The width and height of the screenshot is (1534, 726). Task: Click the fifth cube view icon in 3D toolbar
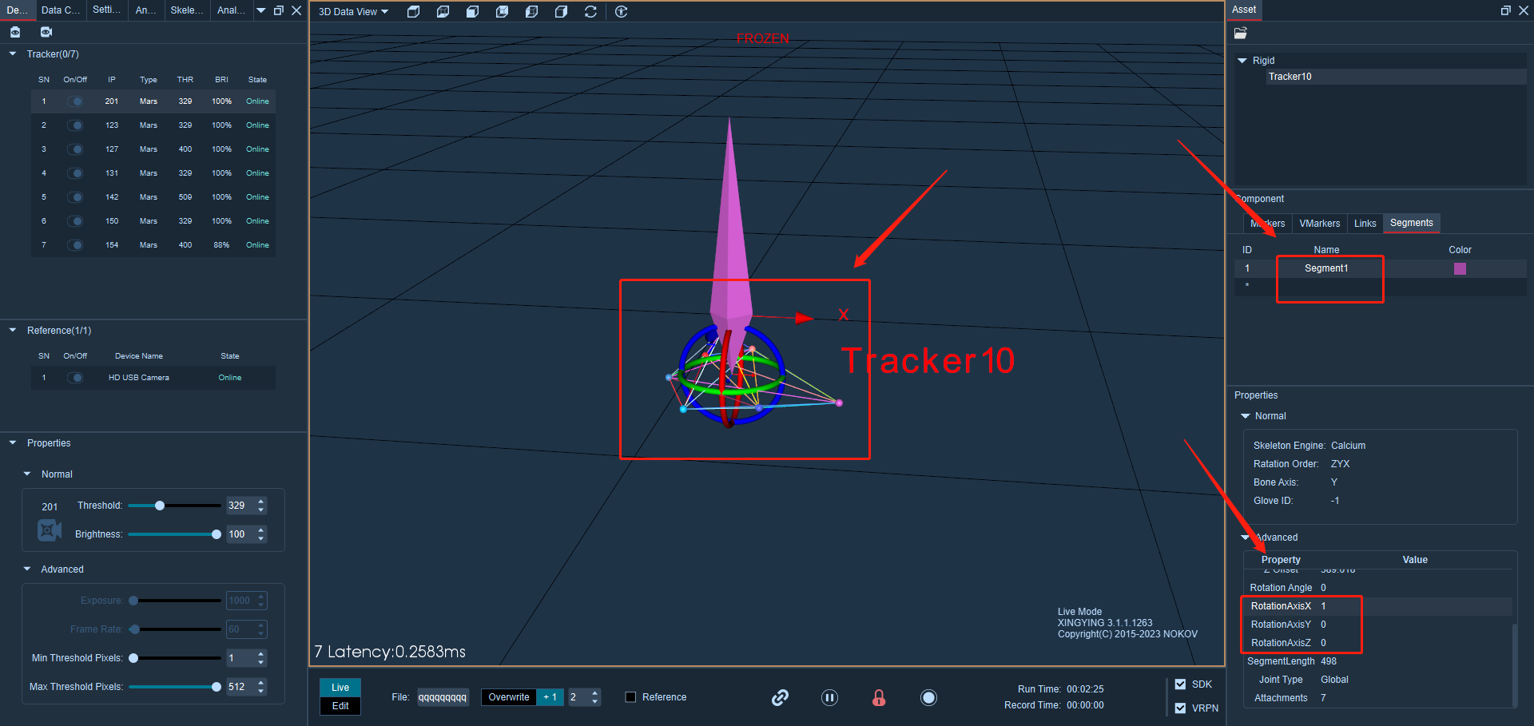(x=531, y=11)
